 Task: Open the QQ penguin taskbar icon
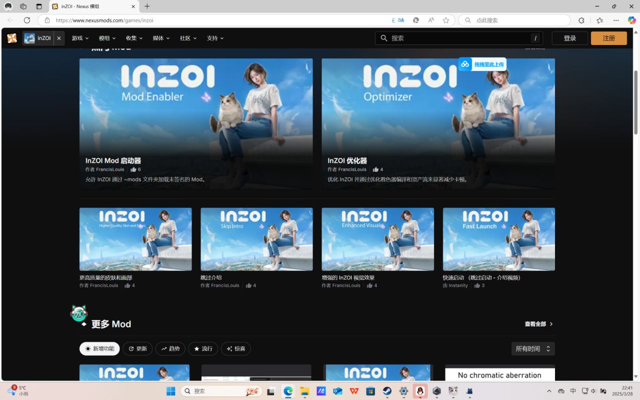point(420,391)
